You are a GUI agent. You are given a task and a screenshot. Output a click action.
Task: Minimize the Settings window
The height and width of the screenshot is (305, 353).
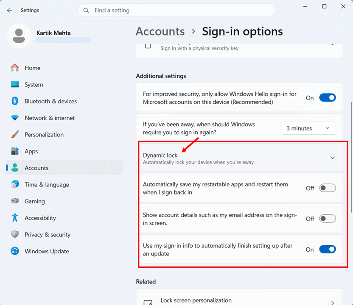(305, 6)
